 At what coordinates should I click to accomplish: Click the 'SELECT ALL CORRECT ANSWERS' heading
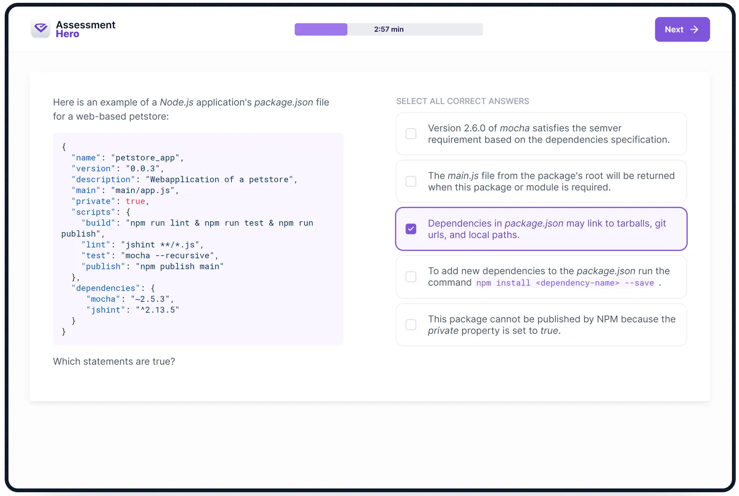pos(463,101)
